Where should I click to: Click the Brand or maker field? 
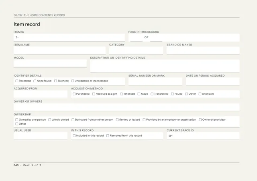[x=203, y=50]
